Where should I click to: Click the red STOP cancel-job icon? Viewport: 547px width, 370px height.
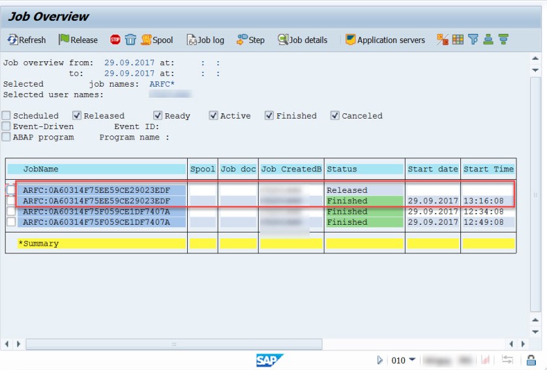pyautogui.click(x=115, y=40)
